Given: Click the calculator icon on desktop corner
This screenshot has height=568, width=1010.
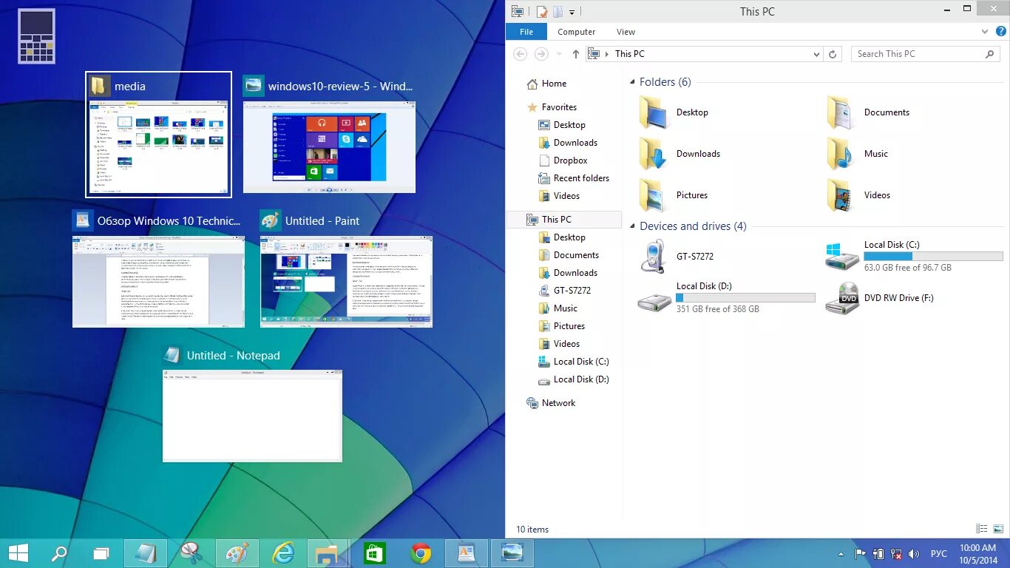Looking at the screenshot, I should pos(36,36).
